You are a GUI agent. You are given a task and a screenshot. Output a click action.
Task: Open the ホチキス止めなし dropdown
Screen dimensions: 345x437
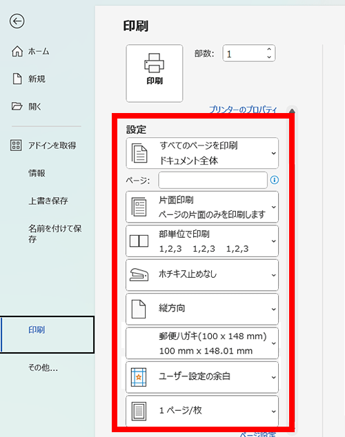(202, 275)
